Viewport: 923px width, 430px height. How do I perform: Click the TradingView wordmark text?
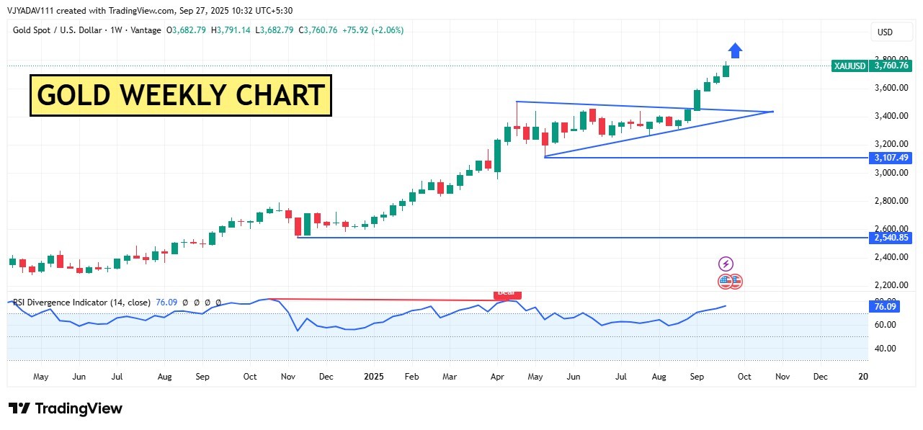click(x=79, y=408)
